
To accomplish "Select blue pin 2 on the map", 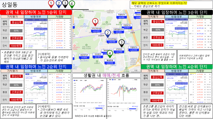I will tap(107, 33).
